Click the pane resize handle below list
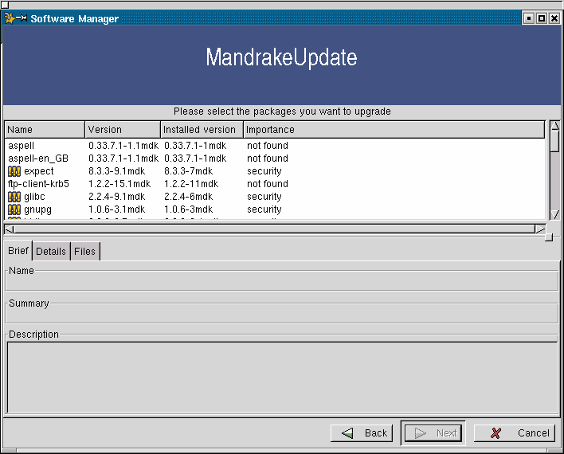 549,237
